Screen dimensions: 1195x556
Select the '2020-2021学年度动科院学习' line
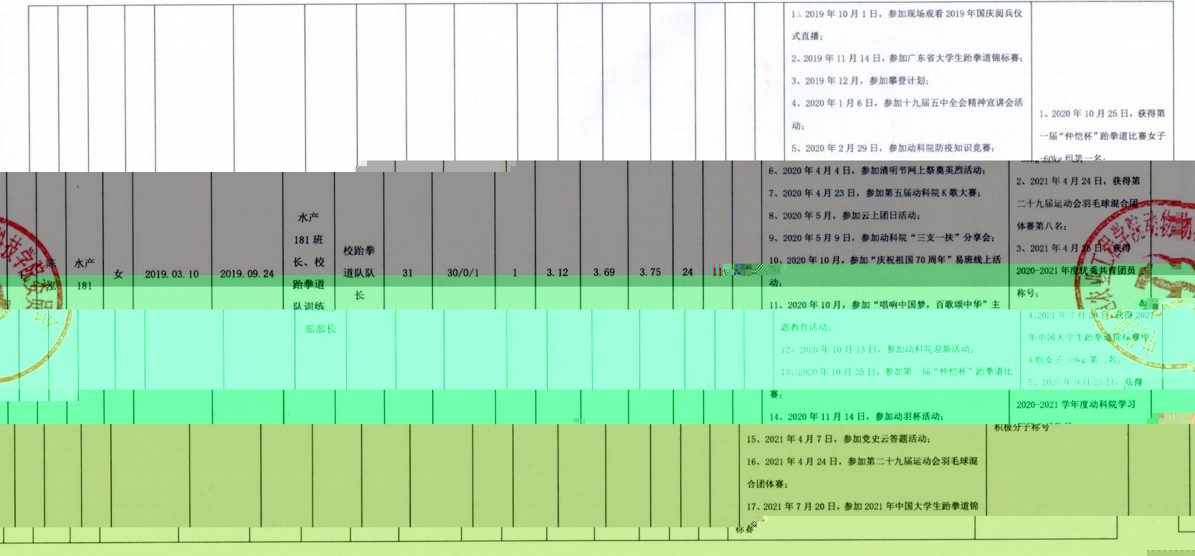pyautogui.click(x=1077, y=405)
